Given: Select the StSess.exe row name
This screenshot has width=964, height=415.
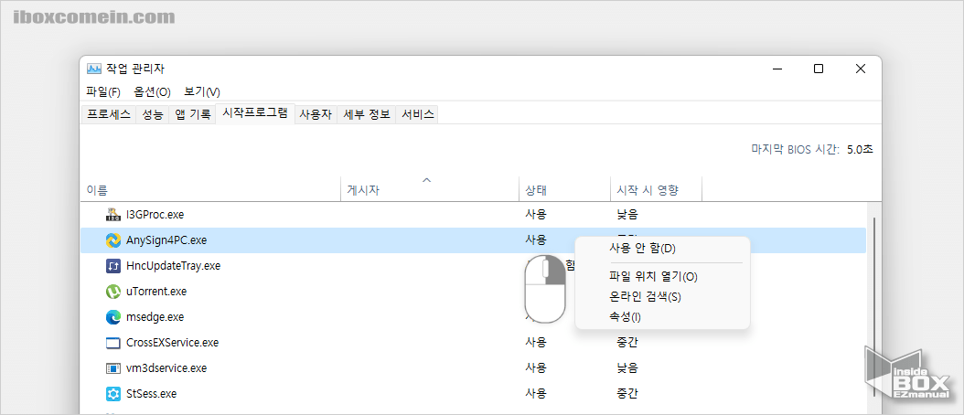Looking at the screenshot, I should pos(151,393).
